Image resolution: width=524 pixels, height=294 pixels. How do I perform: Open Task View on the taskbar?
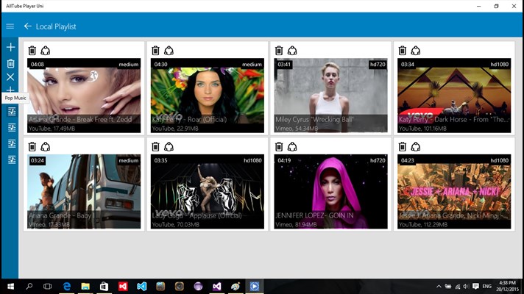[x=47, y=287]
